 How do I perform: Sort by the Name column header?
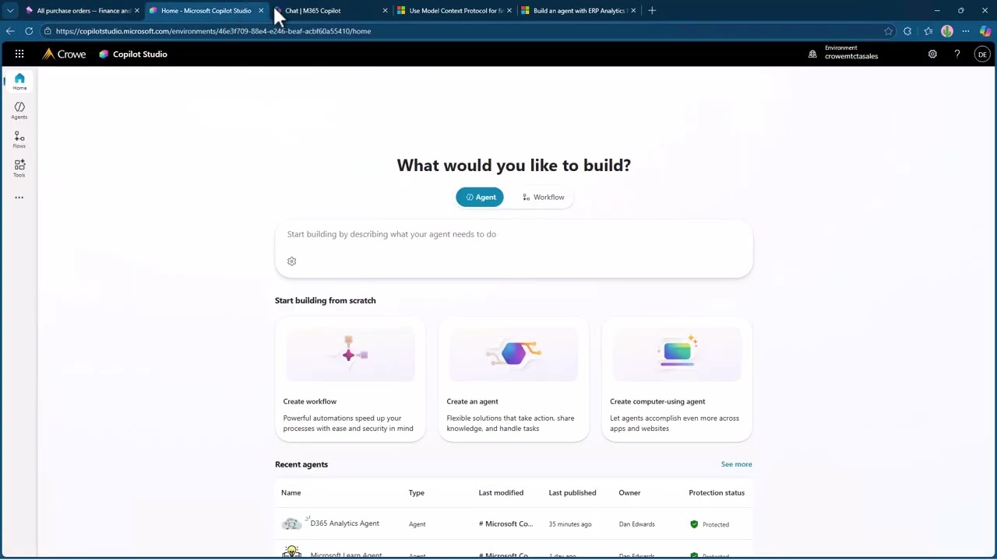pos(291,493)
